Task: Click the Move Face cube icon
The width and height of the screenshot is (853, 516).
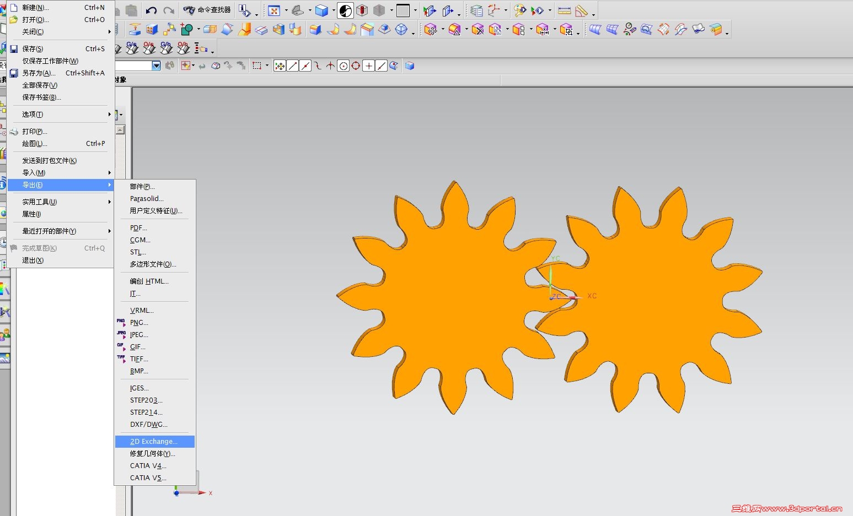Action: (x=431, y=29)
